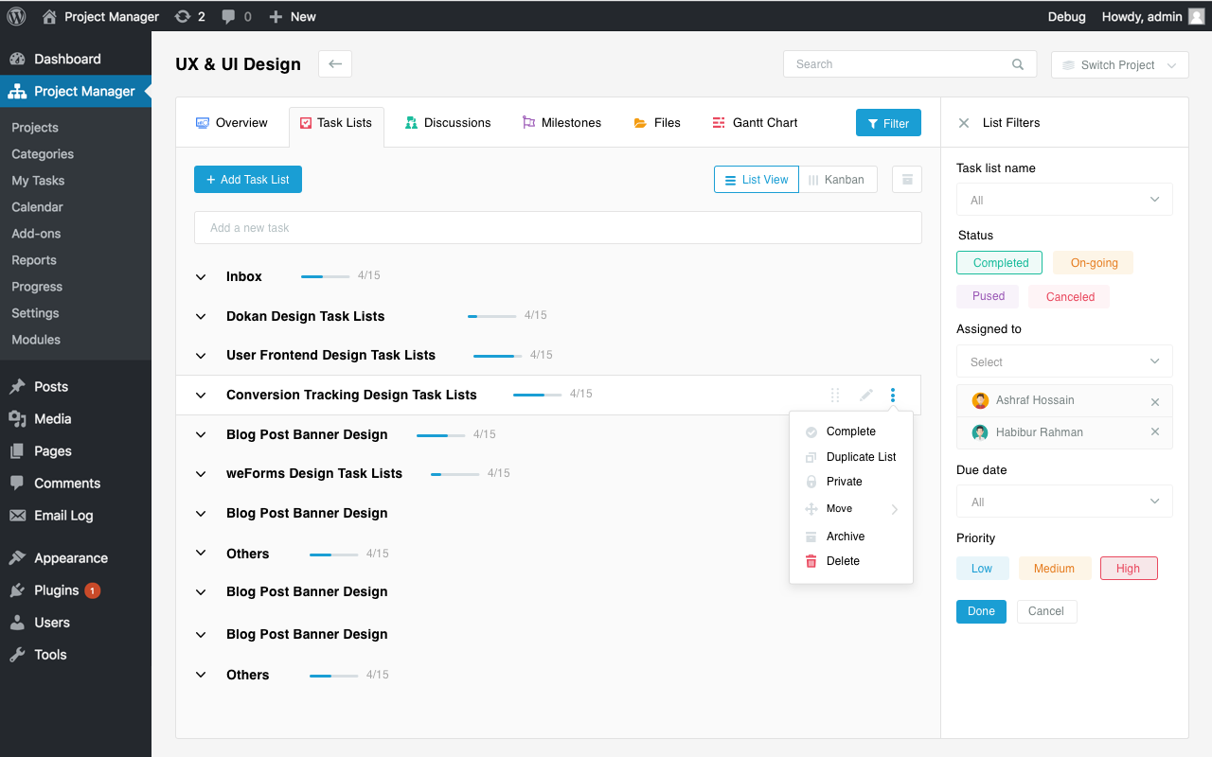Edit the Conversion Tracking Design Task Lists

pyautogui.click(x=864, y=395)
